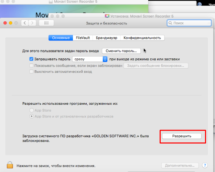The height and width of the screenshot is (172, 215).
Task: Click the Установка: Movavi Screen Recorder 5 title
Action: (x=142, y=16)
